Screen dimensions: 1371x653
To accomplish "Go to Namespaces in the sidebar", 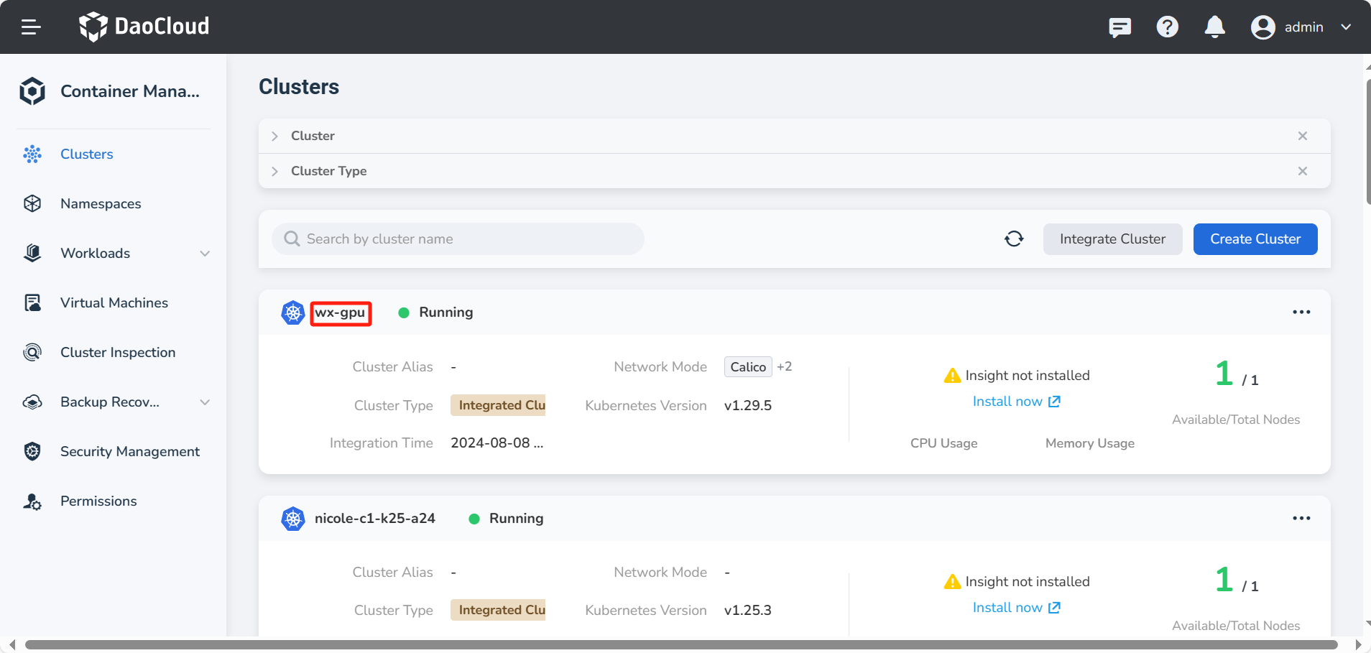I will tap(101, 204).
